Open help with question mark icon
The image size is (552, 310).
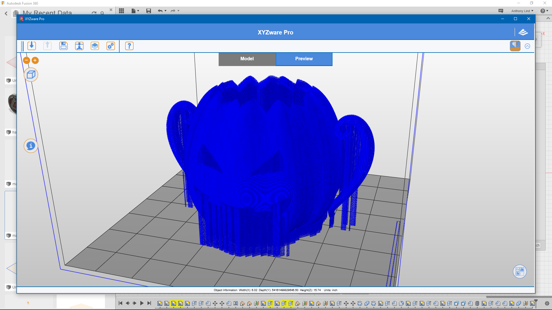pyautogui.click(x=129, y=46)
